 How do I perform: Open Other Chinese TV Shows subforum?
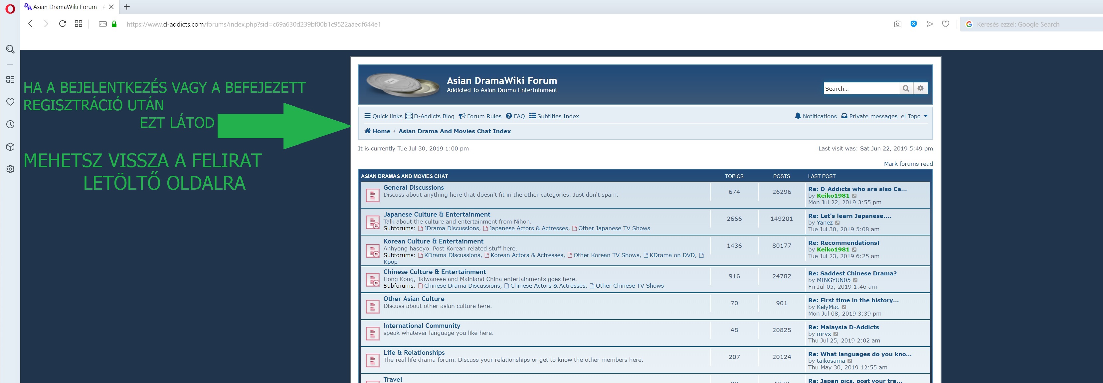(x=630, y=286)
